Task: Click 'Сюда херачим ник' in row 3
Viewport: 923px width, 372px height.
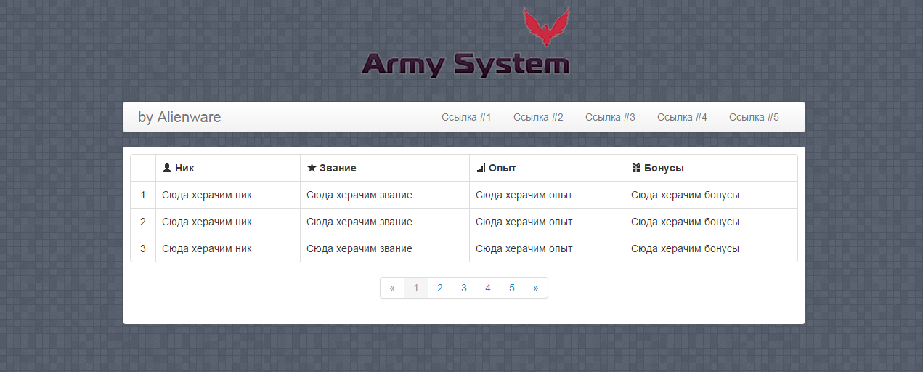Action: (207, 248)
